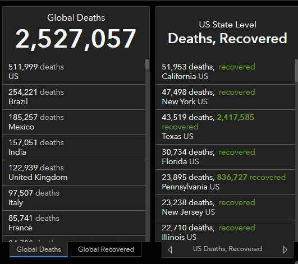Image resolution: width=298 pixels, height=264 pixels.
Task: Click the United Kingdom deaths entry
Action: 74,173
